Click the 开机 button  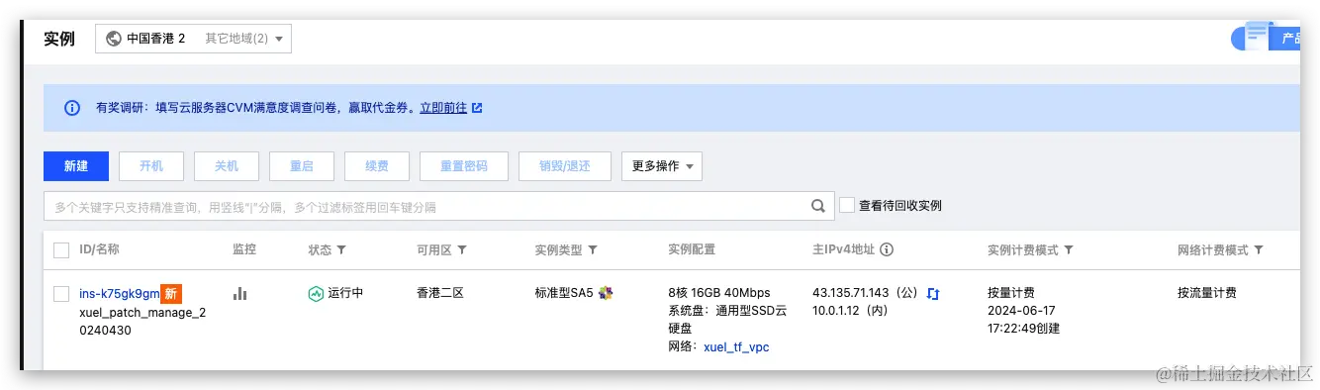point(151,166)
